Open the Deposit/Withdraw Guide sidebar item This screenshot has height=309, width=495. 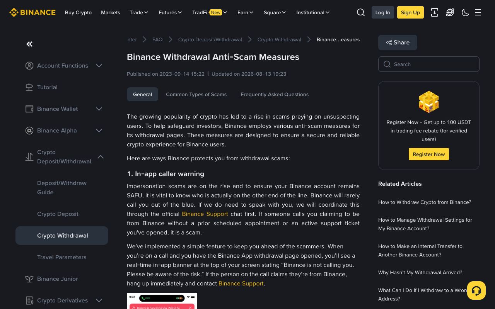click(x=62, y=188)
